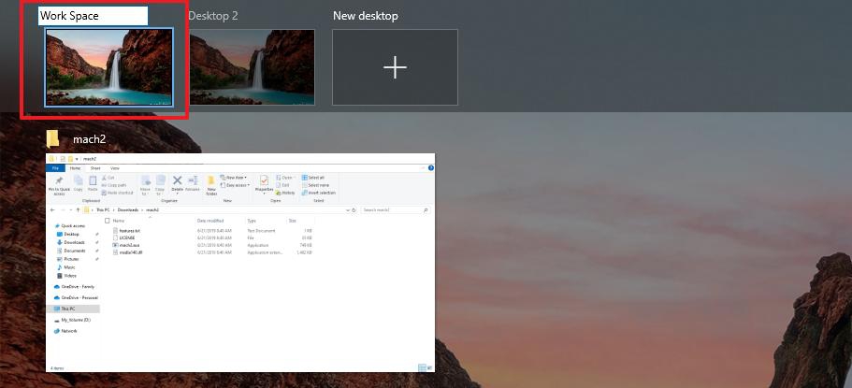Click the Work Space desktop name field

[93, 16]
